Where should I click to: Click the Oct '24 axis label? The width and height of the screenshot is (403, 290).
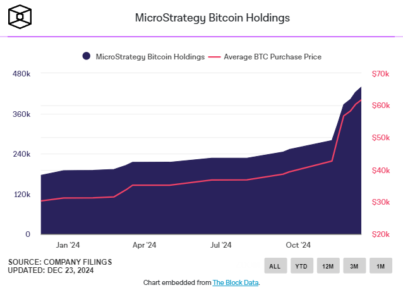pos(298,245)
